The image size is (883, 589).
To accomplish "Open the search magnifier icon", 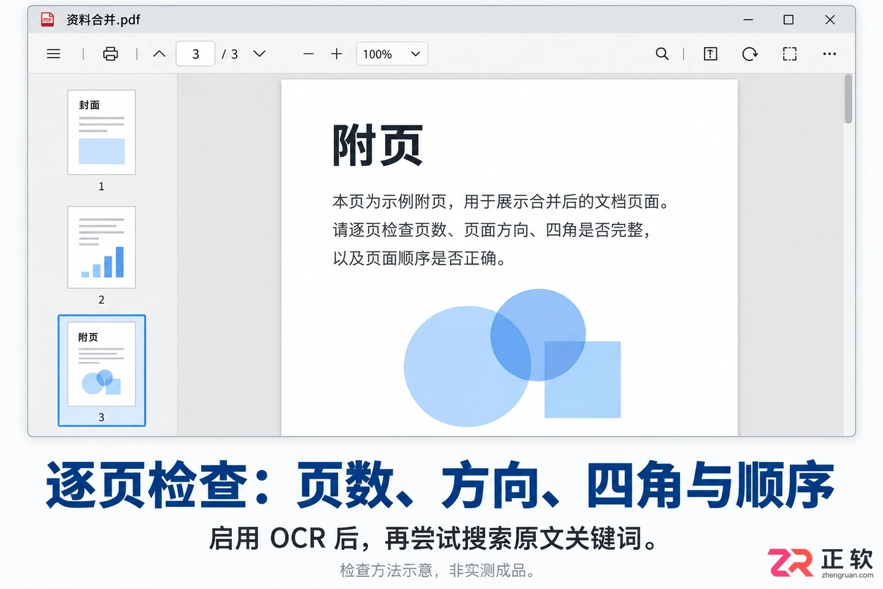I will 662,54.
